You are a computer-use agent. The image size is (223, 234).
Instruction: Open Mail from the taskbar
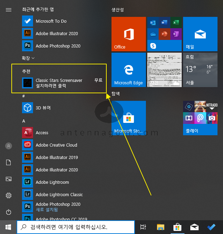194,227
